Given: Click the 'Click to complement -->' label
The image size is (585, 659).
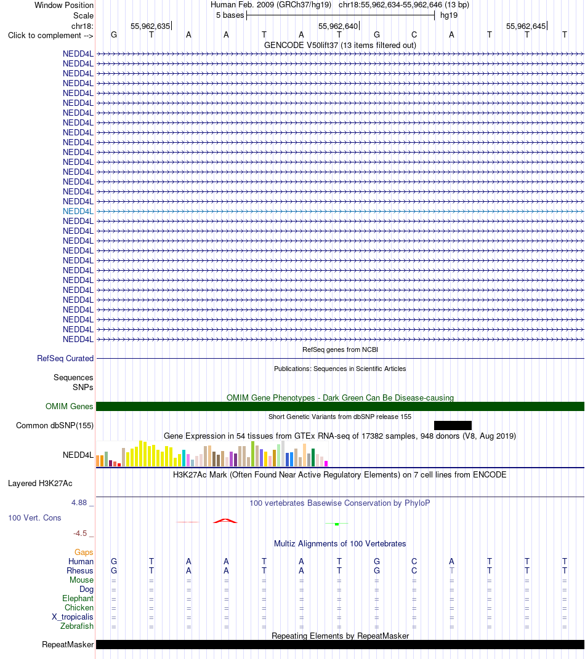Looking at the screenshot, I should pos(50,35).
